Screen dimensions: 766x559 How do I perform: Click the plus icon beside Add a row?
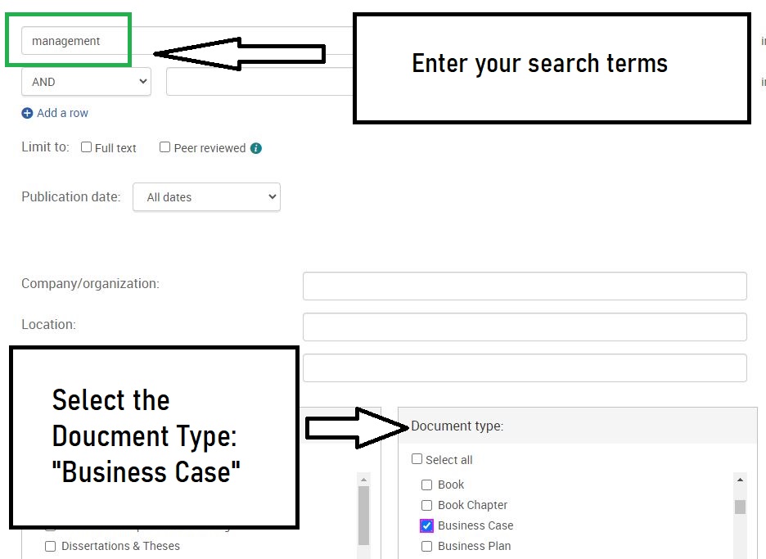27,113
